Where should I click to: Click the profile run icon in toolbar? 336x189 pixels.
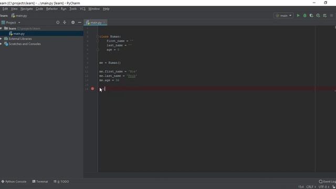[x=318, y=15]
